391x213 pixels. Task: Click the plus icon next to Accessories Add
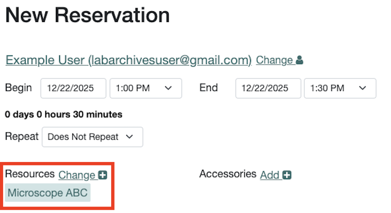coord(287,175)
